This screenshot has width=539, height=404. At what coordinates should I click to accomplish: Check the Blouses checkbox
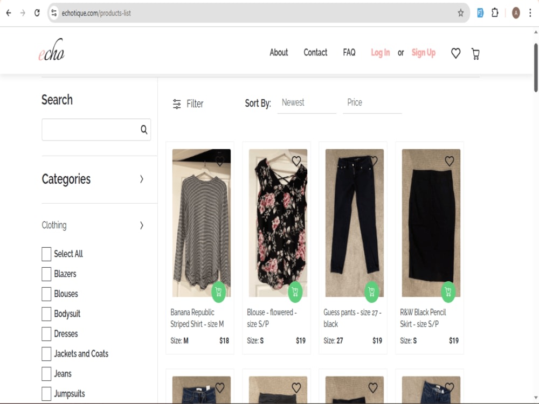coord(46,294)
